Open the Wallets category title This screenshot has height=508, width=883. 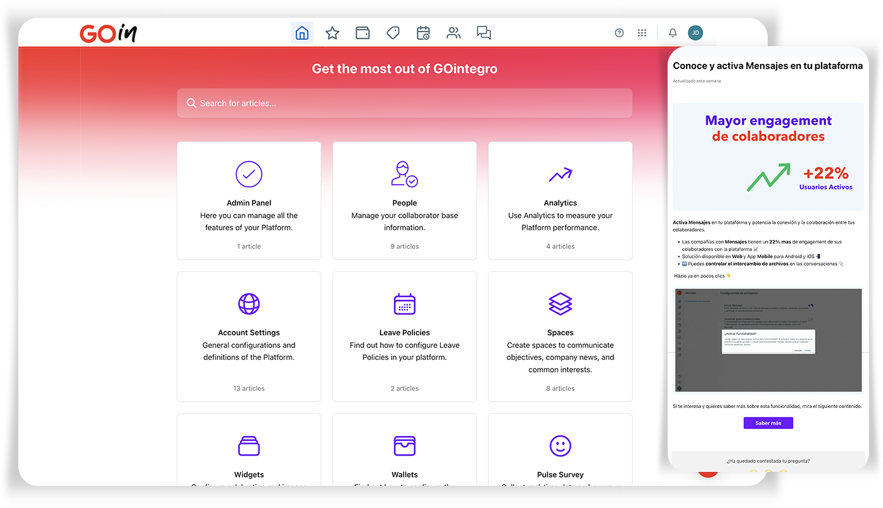[405, 474]
